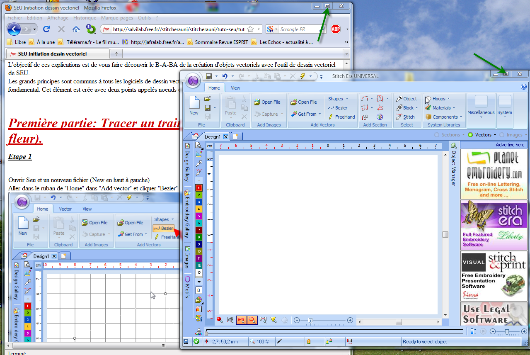Screen dimensions: 530x355
Task: Click the zoom out minus button
Action: (297, 320)
